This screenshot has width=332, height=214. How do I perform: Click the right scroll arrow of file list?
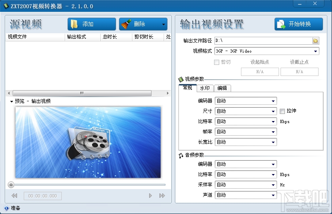point(168,93)
